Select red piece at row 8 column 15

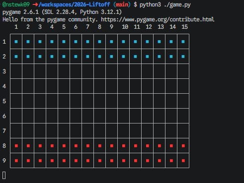point(183,146)
